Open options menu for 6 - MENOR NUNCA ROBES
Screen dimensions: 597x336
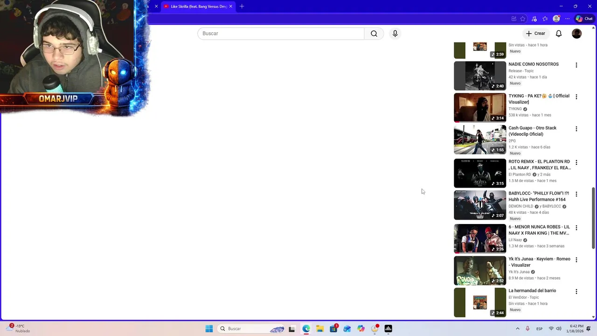click(x=576, y=228)
